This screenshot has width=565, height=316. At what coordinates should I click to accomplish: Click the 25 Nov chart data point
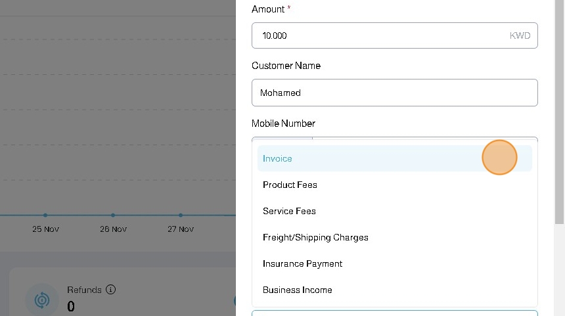[x=45, y=215]
